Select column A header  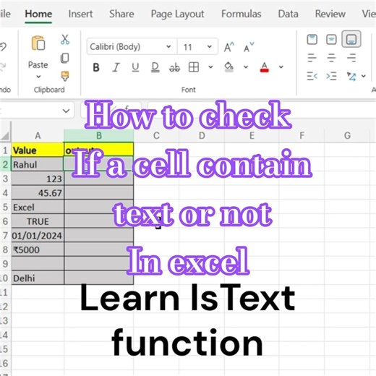click(38, 136)
